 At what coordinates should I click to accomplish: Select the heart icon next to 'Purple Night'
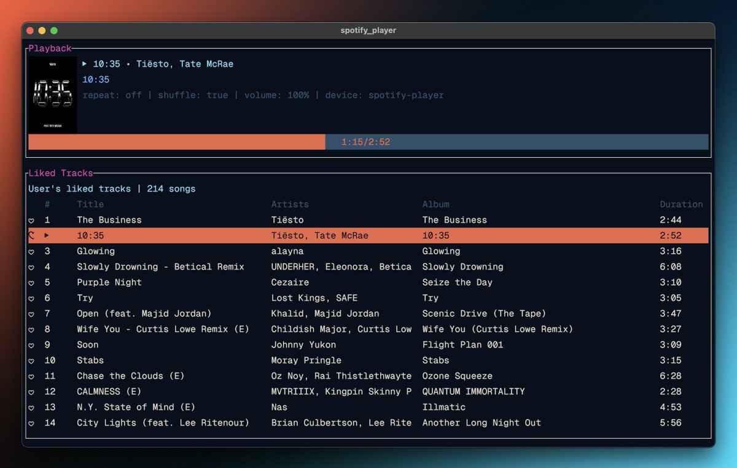pos(31,282)
